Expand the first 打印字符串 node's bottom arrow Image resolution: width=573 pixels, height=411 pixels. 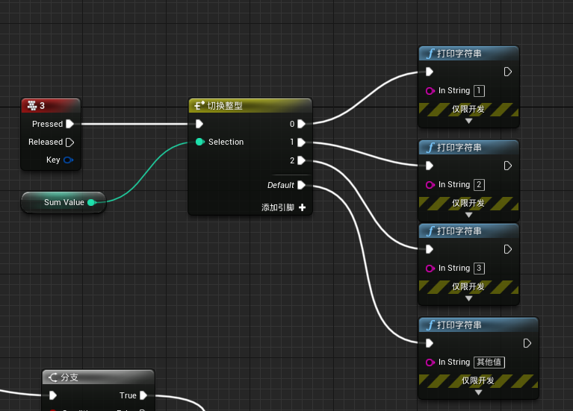click(x=468, y=120)
